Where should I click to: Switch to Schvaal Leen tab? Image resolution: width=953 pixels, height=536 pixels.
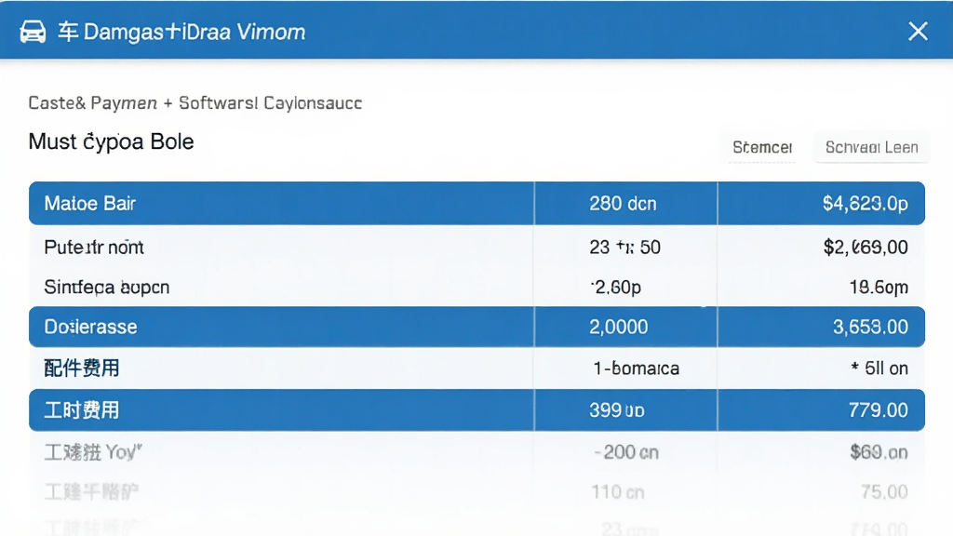(x=871, y=148)
